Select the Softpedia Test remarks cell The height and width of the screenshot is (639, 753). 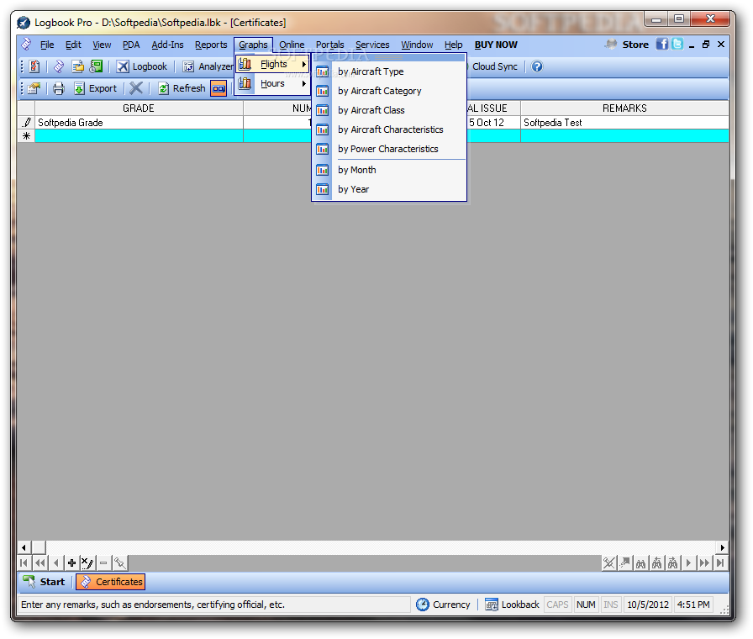624,123
